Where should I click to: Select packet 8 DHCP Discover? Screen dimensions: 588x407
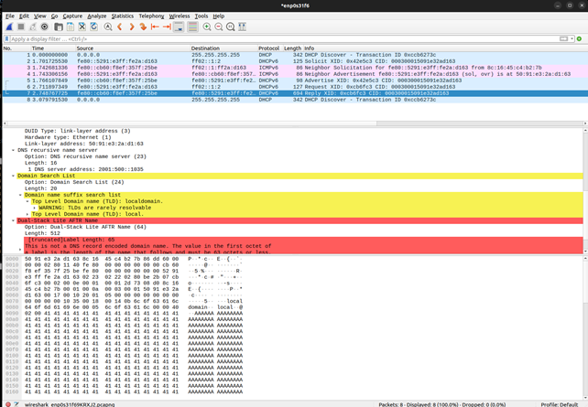[295, 100]
